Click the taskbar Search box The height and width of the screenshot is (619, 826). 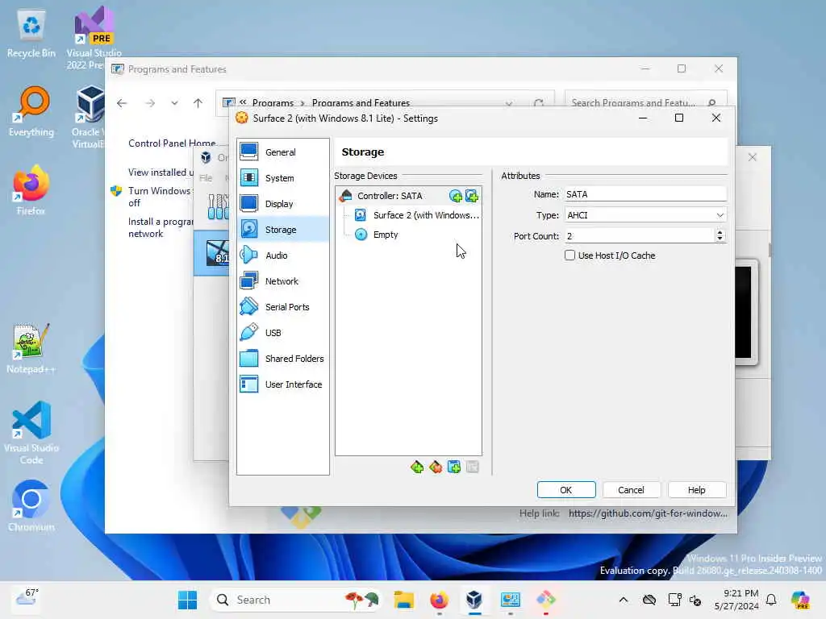click(296, 600)
